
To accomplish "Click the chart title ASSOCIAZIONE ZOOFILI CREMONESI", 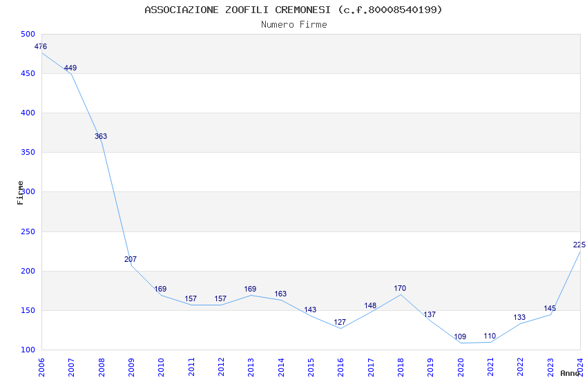I will tap(293, 10).
